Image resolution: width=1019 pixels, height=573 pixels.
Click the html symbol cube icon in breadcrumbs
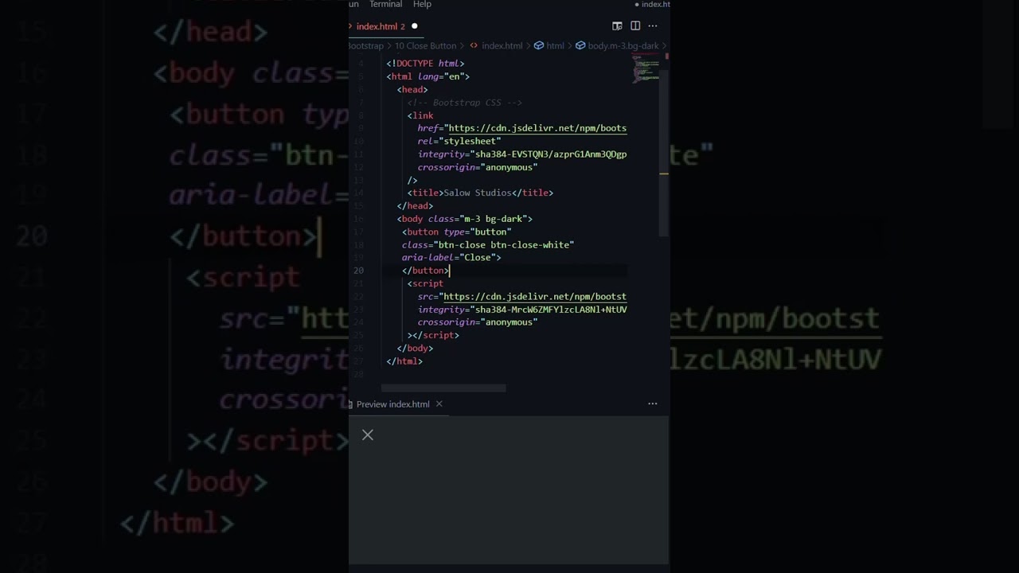point(539,46)
